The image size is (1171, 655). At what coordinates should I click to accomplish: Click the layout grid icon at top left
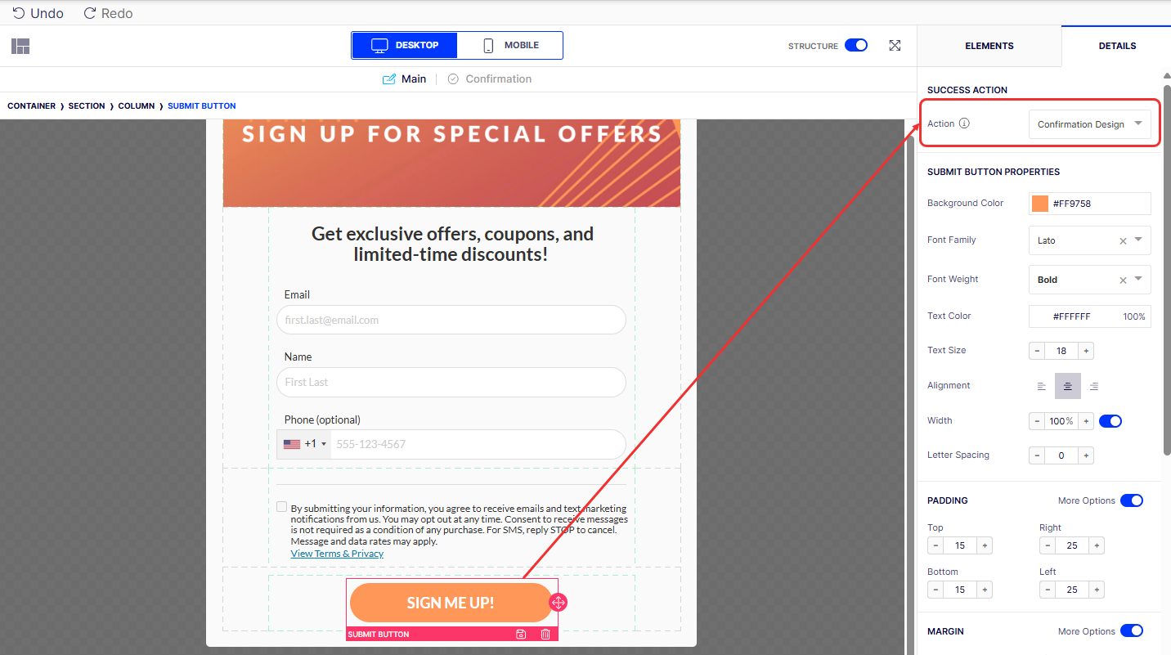pos(20,47)
